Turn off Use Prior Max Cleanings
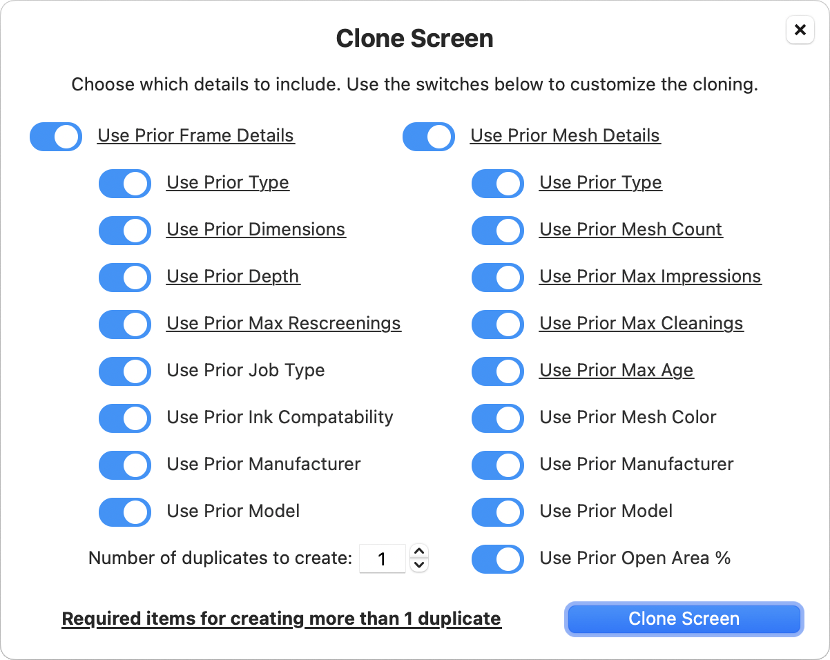This screenshot has width=830, height=660. (498, 324)
